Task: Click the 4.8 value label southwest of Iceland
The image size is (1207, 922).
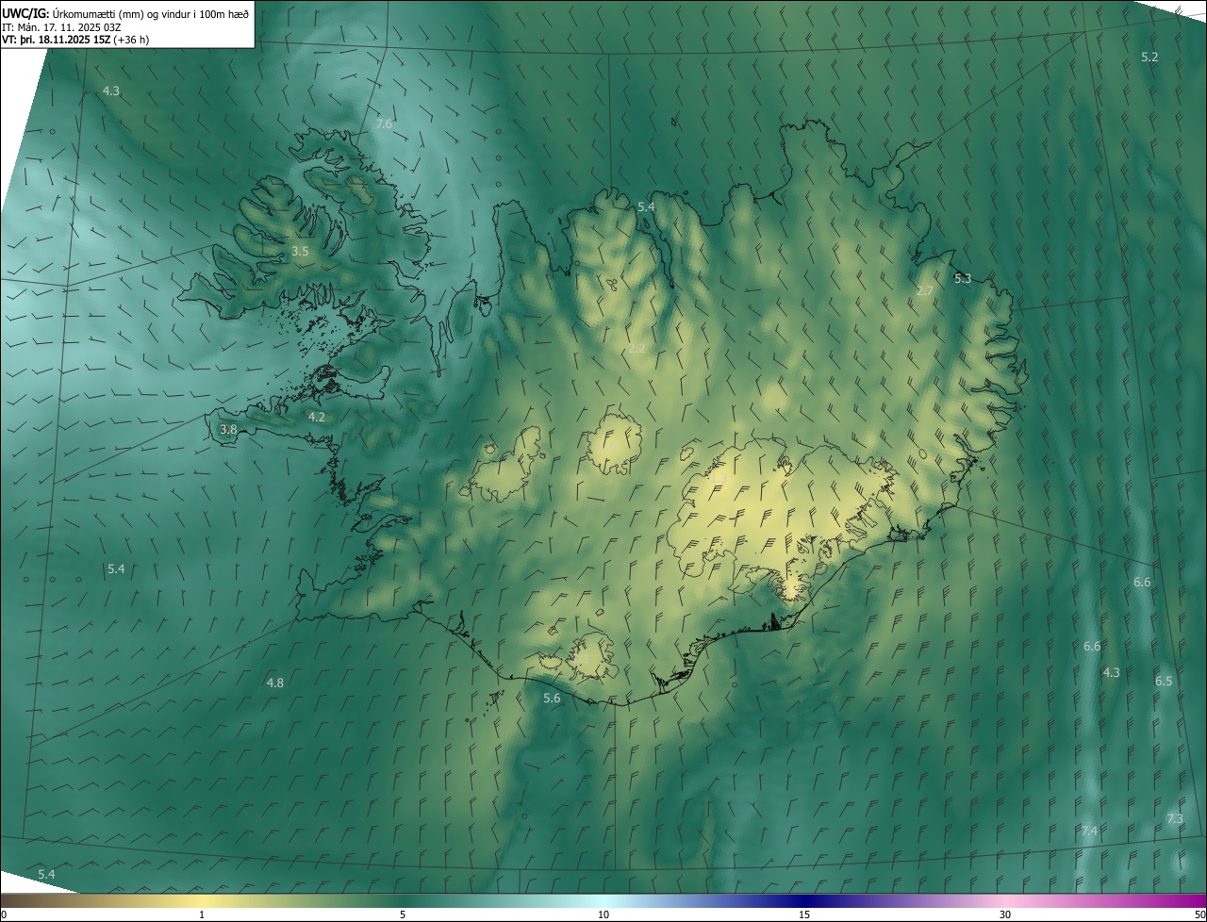Action: pos(275,683)
